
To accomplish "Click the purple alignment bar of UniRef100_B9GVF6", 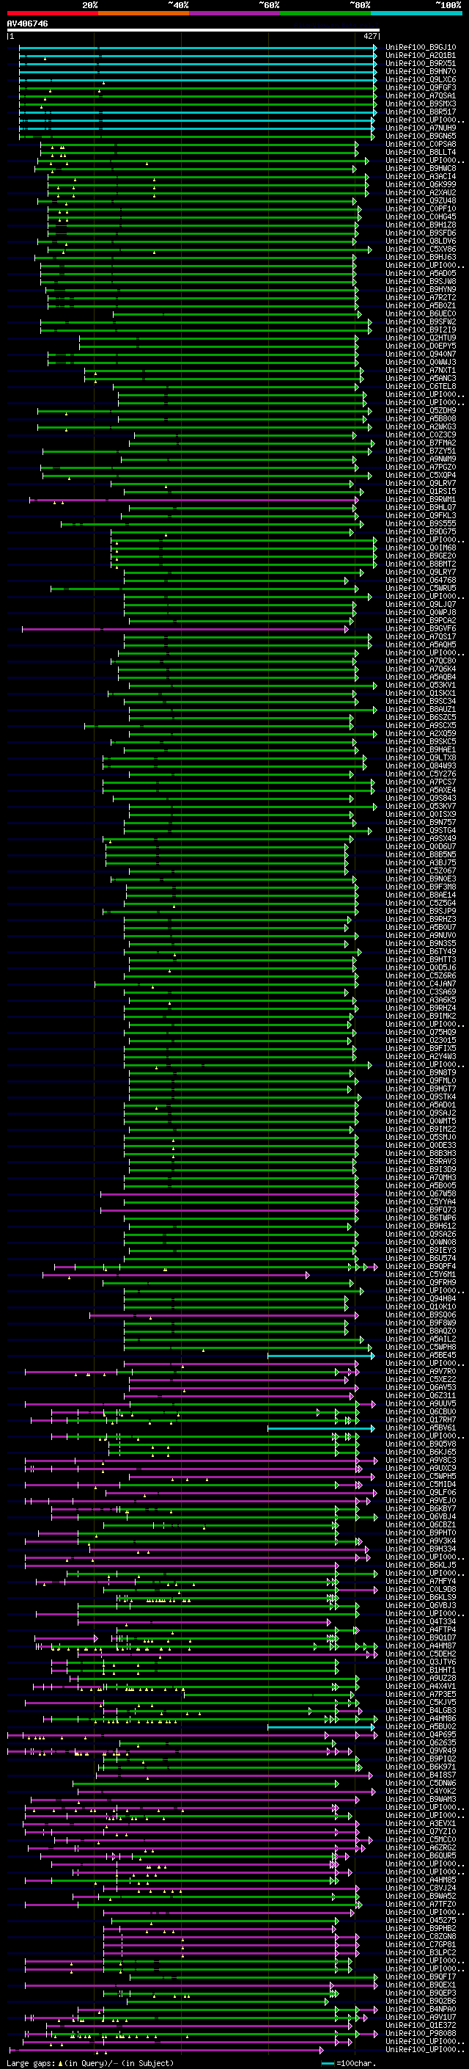I will pyautogui.click(x=185, y=629).
